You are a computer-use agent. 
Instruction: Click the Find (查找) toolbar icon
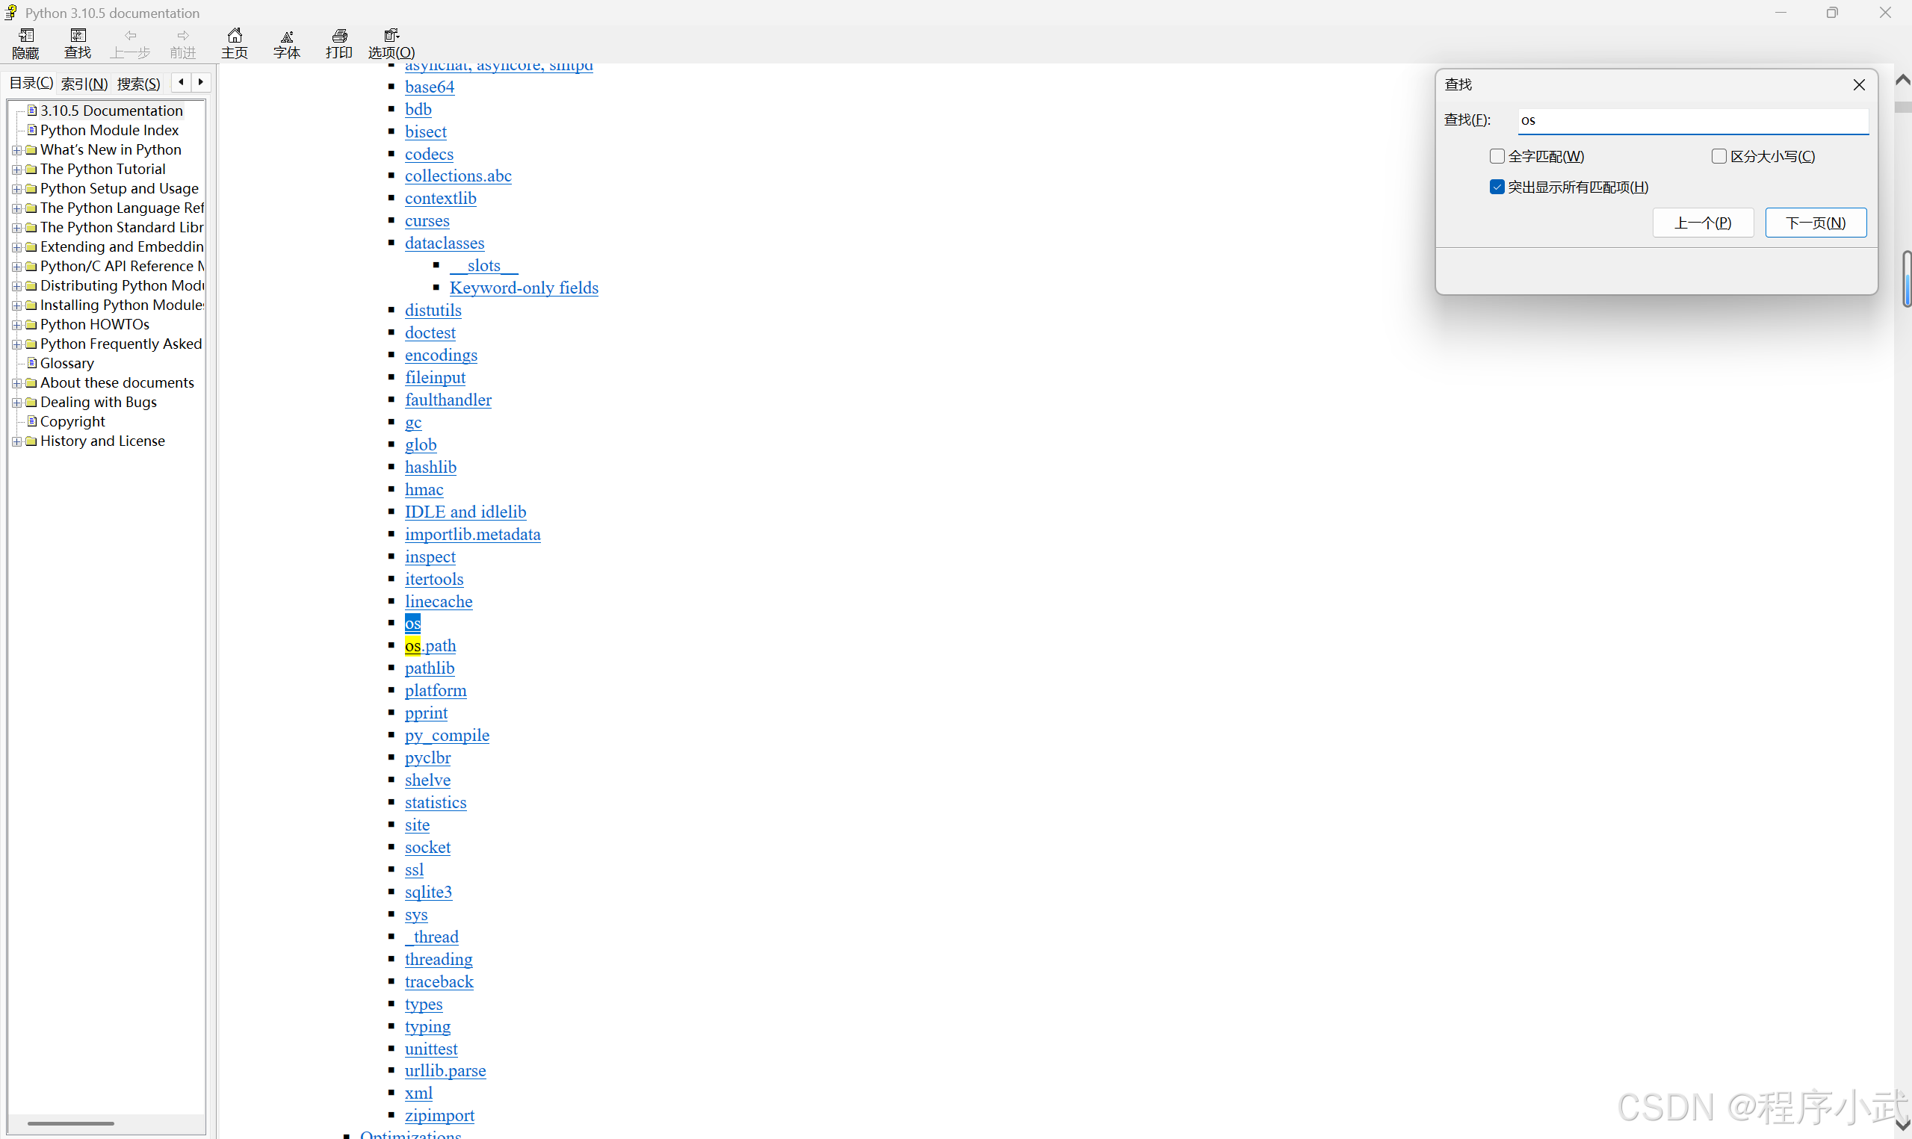coord(78,43)
